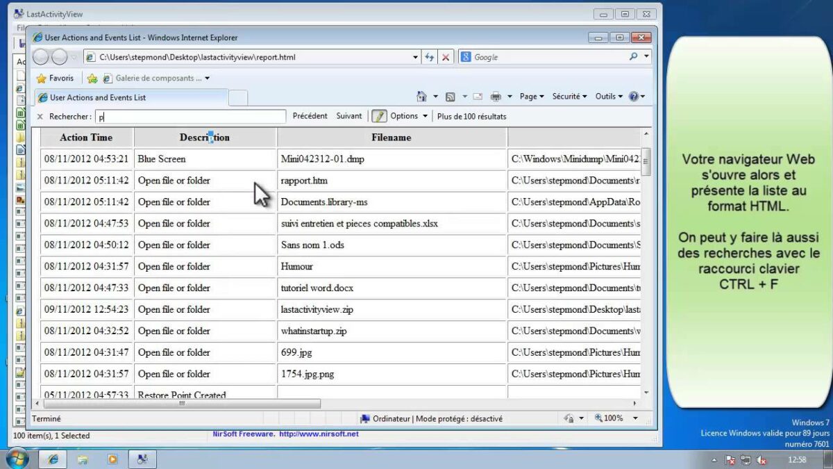The height and width of the screenshot is (469, 833).
Task: Open the Outils menu
Action: tap(609, 97)
